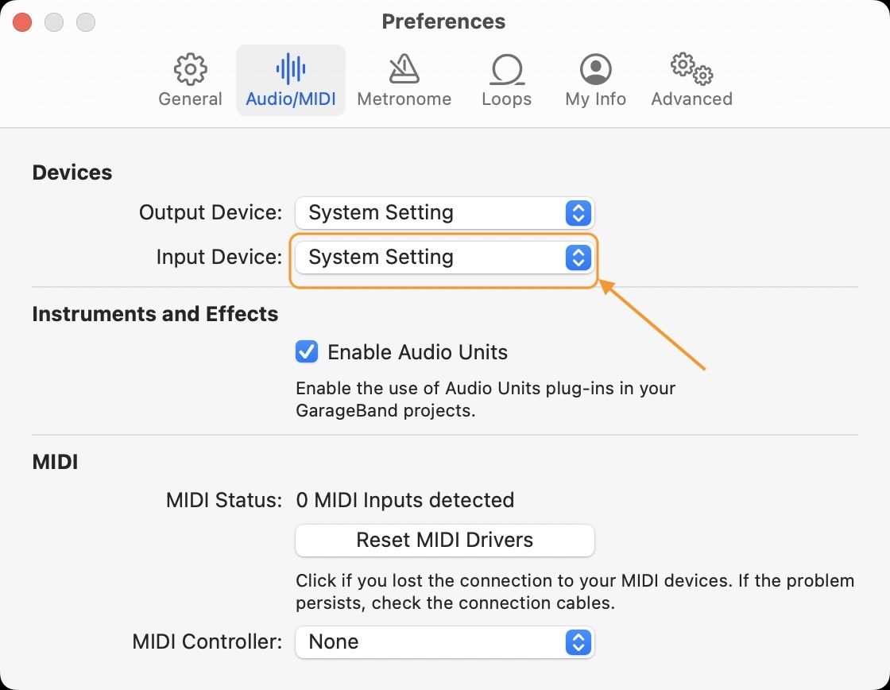This screenshot has height=690, width=890.
Task: Click the Output Device stepper arrows
Action: point(578,212)
